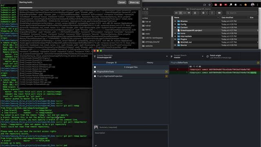
Task: Click modified status icon for Plugins/EditorTools
Action: pos(166,72)
